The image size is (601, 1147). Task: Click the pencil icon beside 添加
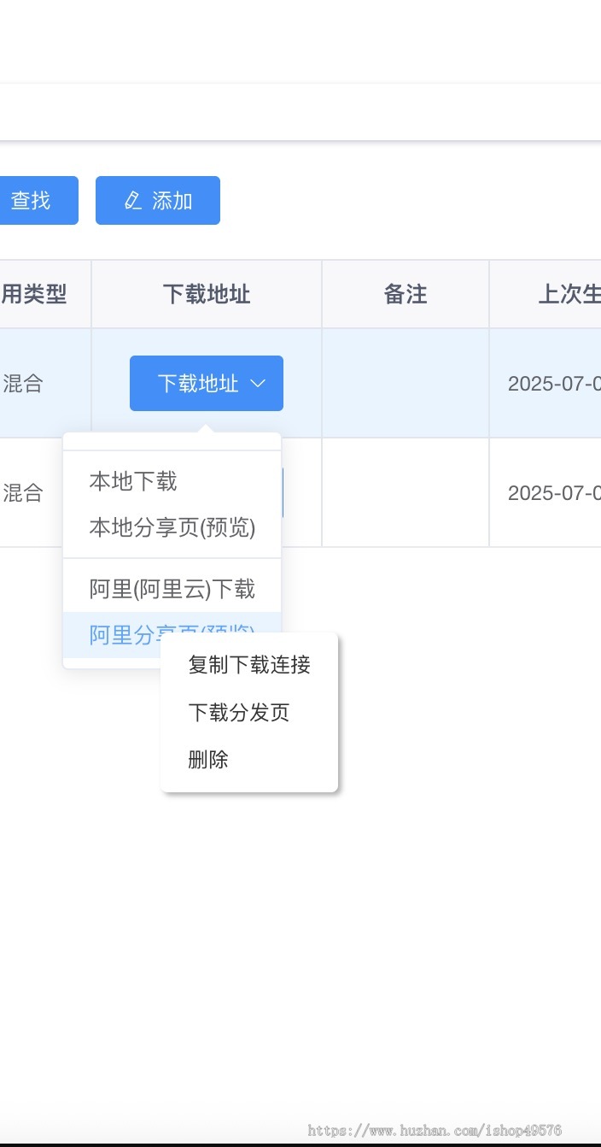click(x=132, y=201)
